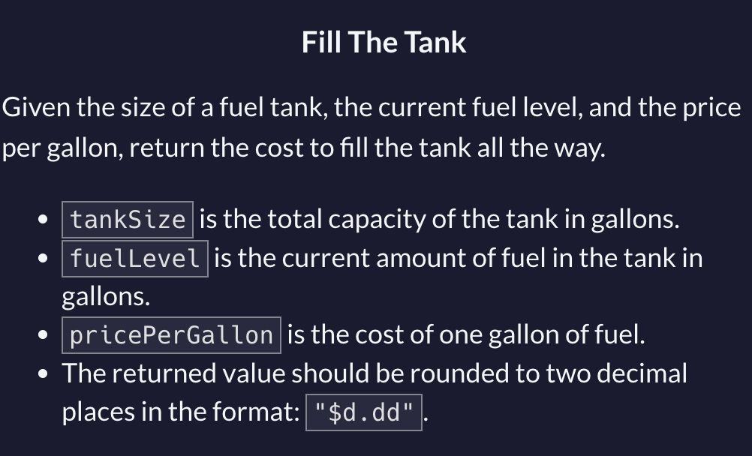Click the bullet marker before pricePerGallon
Viewport: 752px width, 456px height.
click(43, 334)
